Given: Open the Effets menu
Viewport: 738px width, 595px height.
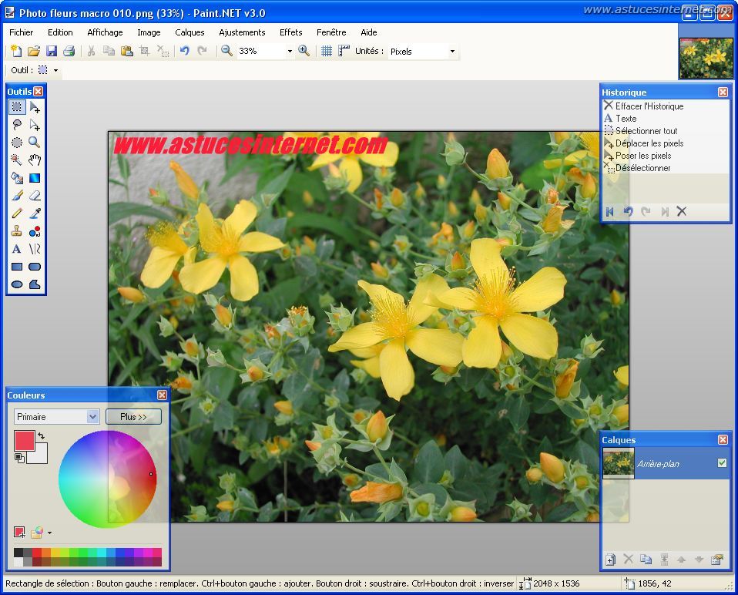Looking at the screenshot, I should [x=291, y=32].
